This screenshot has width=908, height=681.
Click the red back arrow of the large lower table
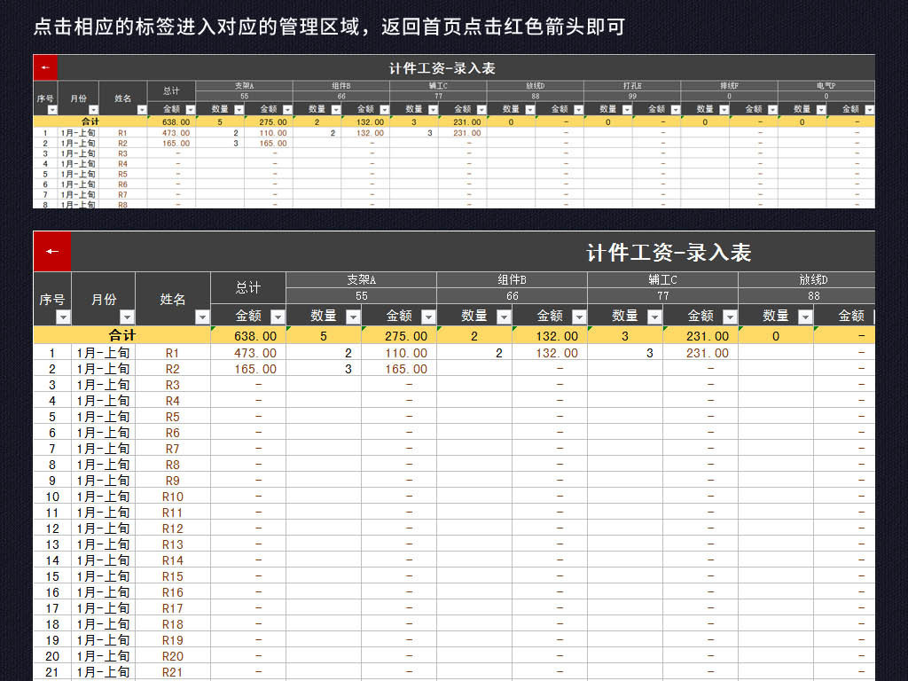(x=52, y=251)
